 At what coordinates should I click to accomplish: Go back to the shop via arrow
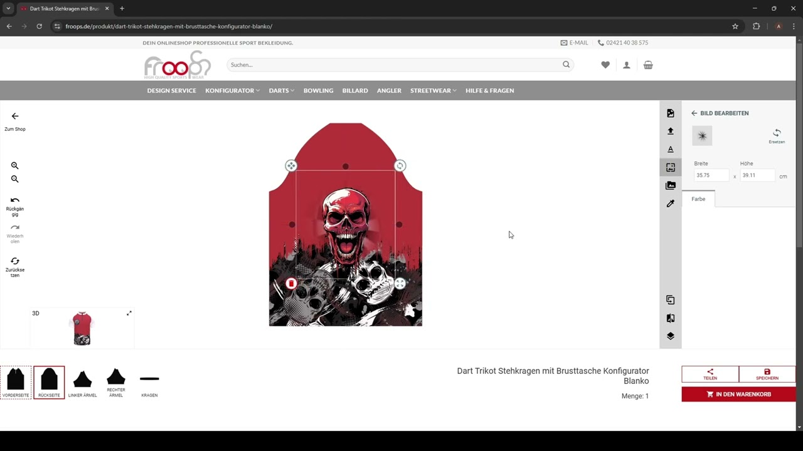click(x=15, y=117)
